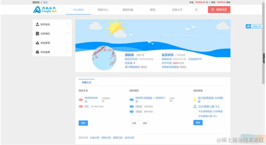Click the 任务情况 list icon

point(37,34)
